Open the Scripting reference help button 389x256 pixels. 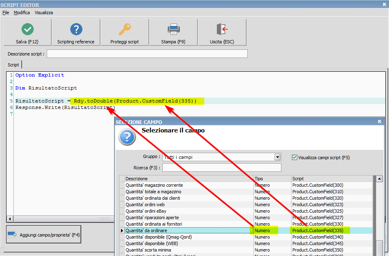(76, 32)
